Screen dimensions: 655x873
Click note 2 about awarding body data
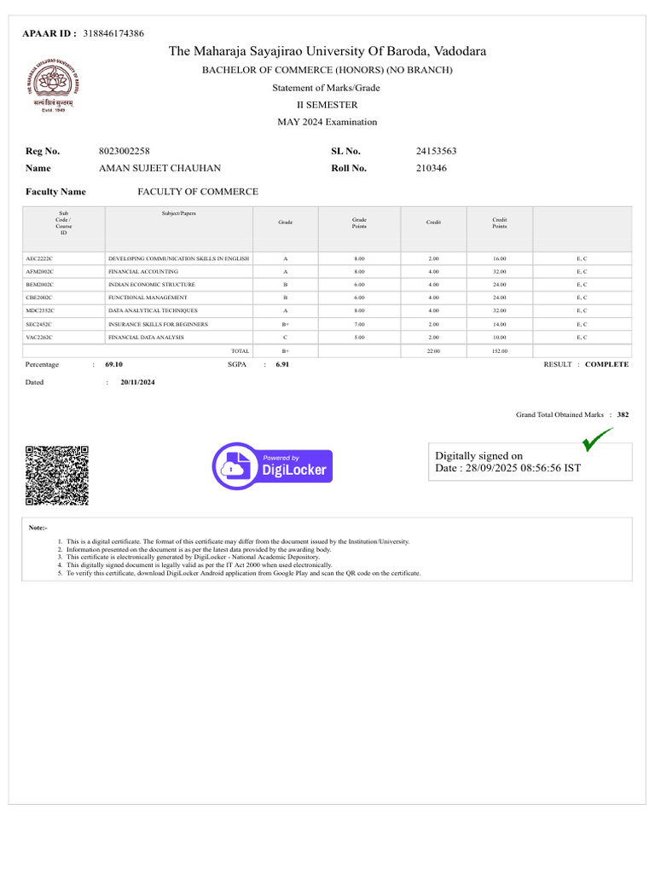[x=198, y=549]
